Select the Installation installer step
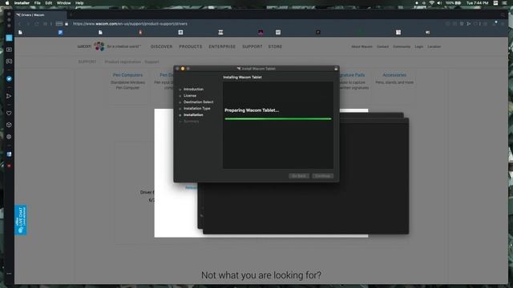513x288 pixels. 193,115
